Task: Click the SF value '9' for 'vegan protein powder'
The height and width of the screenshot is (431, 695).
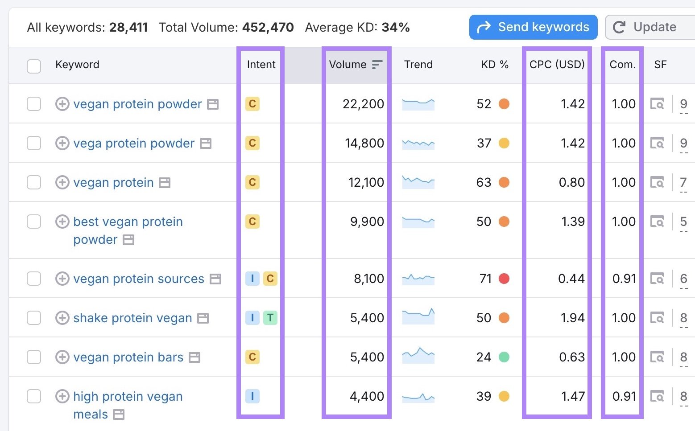Action: click(683, 104)
